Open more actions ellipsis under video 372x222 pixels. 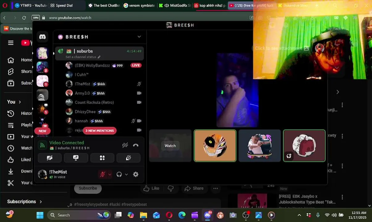click(x=216, y=188)
